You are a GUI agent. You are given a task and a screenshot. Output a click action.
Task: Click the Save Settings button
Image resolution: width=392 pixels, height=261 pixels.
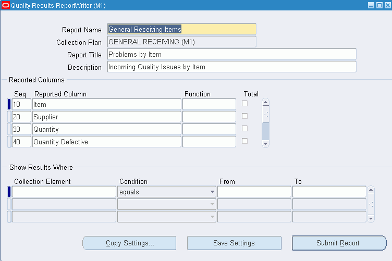[234, 243]
